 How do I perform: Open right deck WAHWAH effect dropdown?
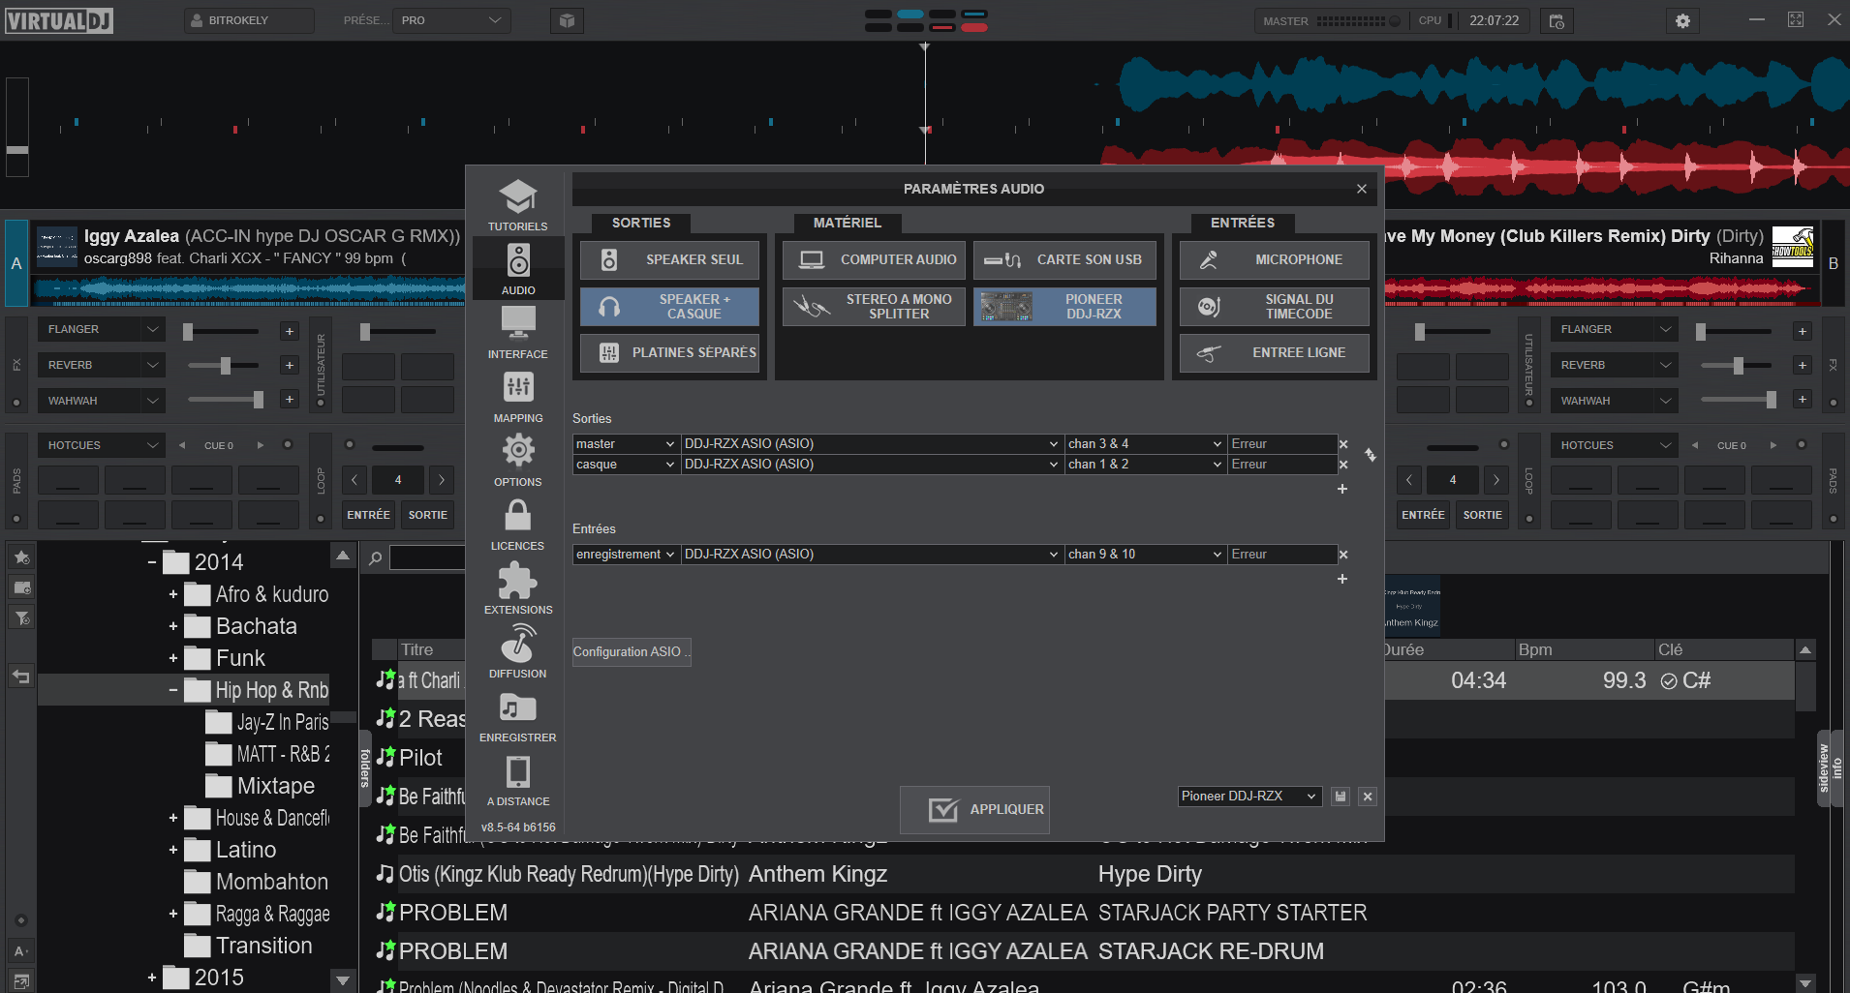tap(1615, 401)
